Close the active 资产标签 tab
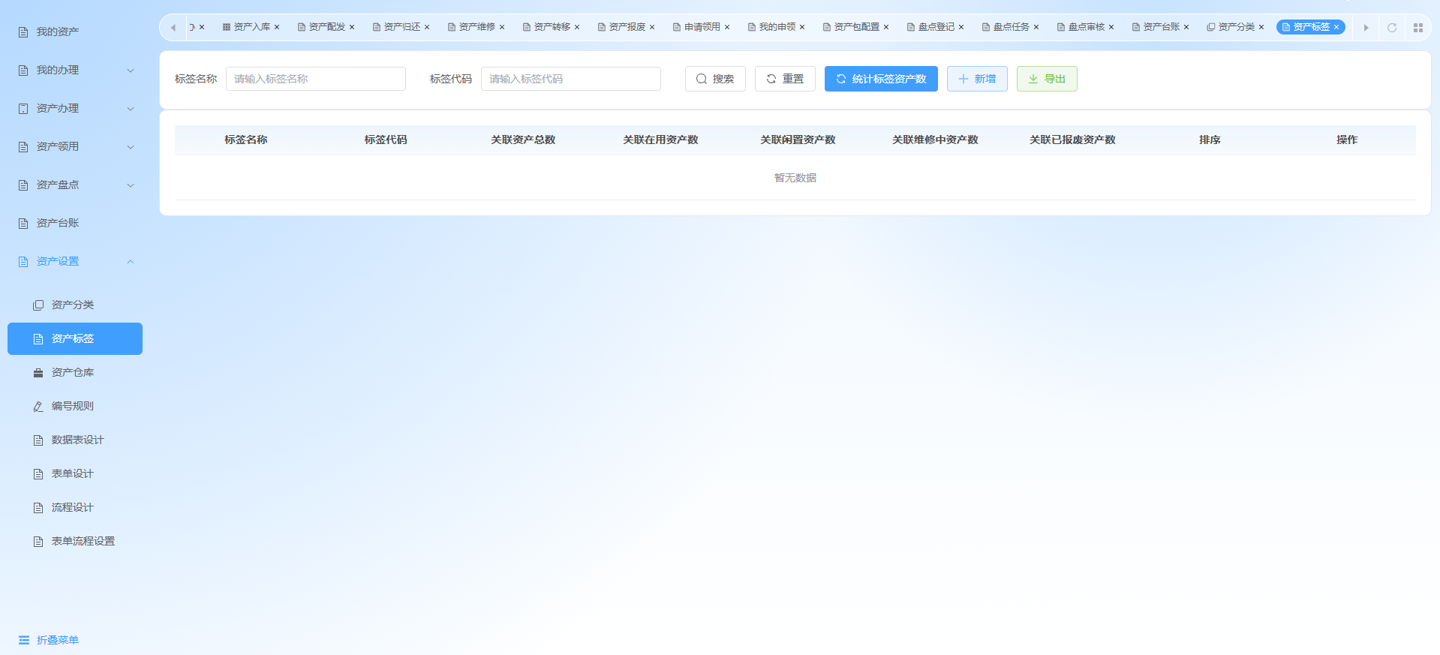Viewport: 1440px width, 655px height. coord(1336,27)
